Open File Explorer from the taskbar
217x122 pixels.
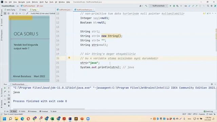(16, 119)
